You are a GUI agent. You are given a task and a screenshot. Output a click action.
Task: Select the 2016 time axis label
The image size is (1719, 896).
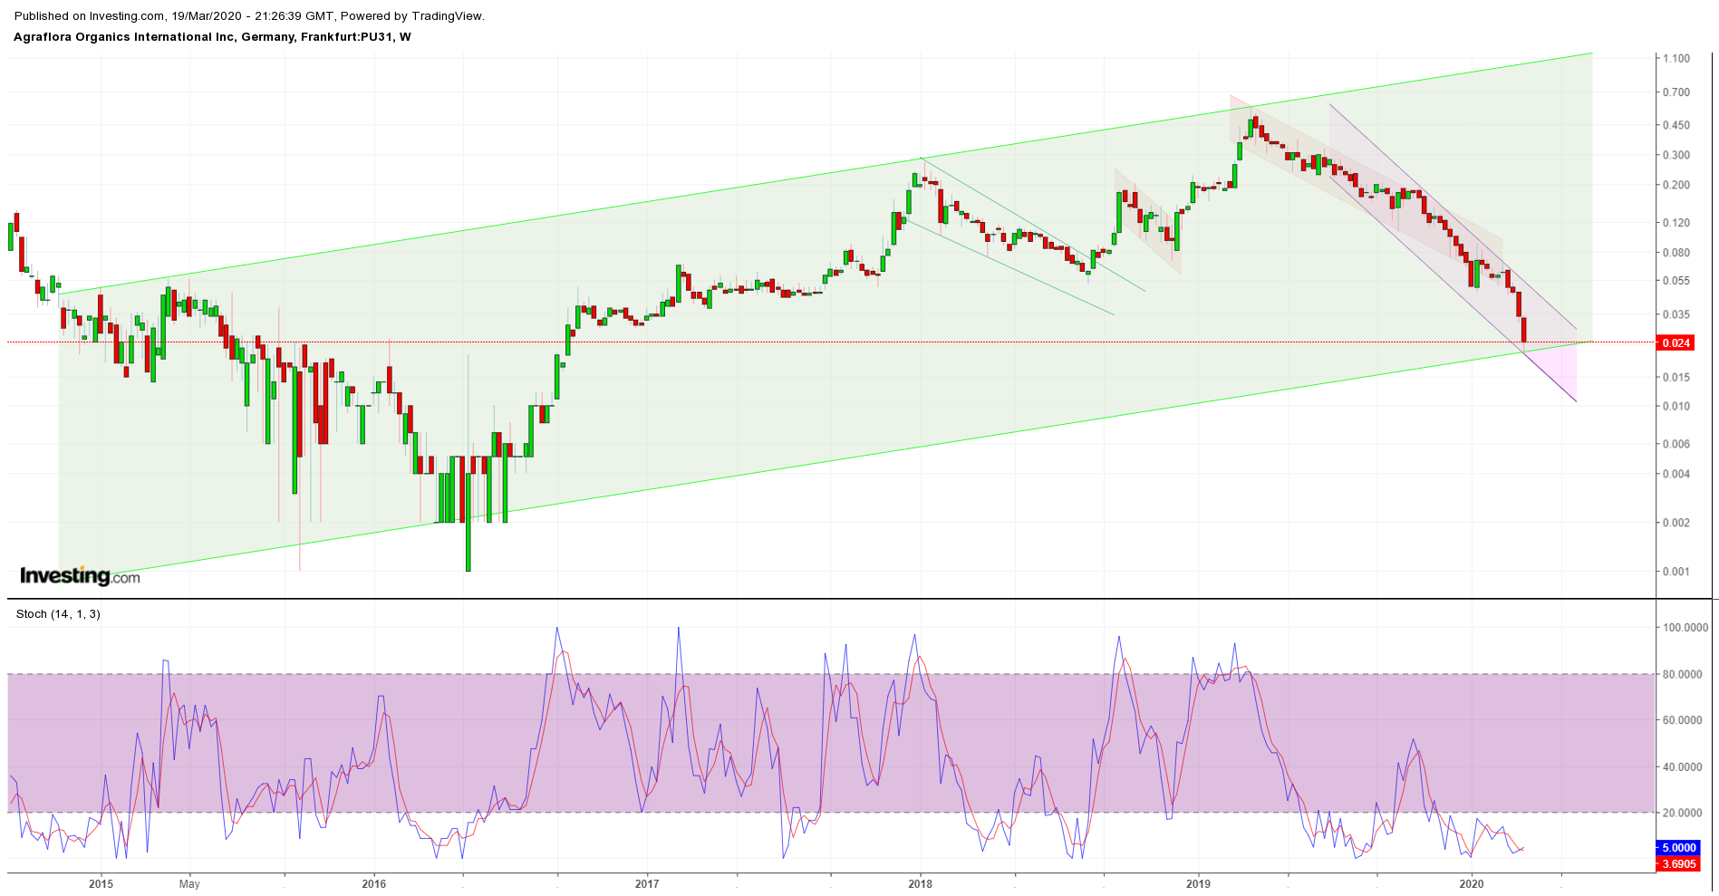(373, 884)
